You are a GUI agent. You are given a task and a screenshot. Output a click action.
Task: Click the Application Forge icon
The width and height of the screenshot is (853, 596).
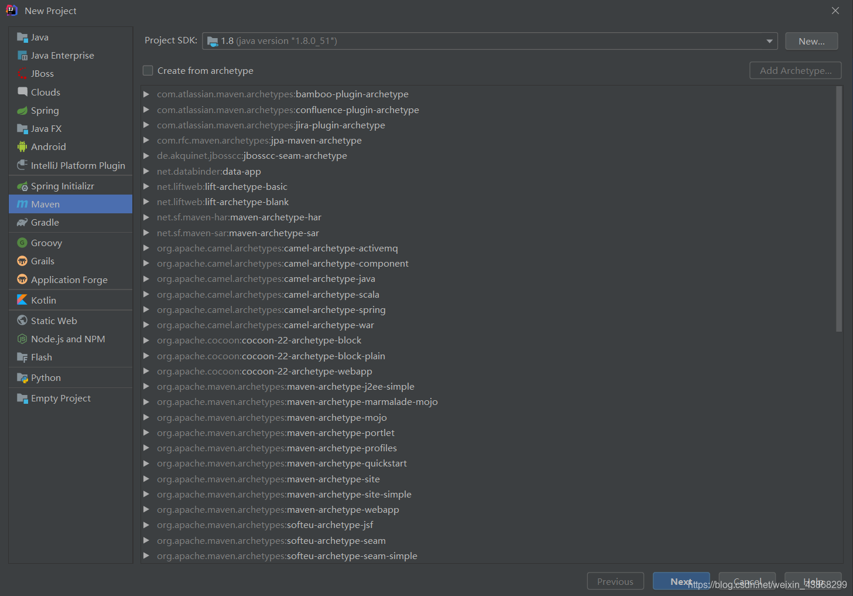click(22, 280)
